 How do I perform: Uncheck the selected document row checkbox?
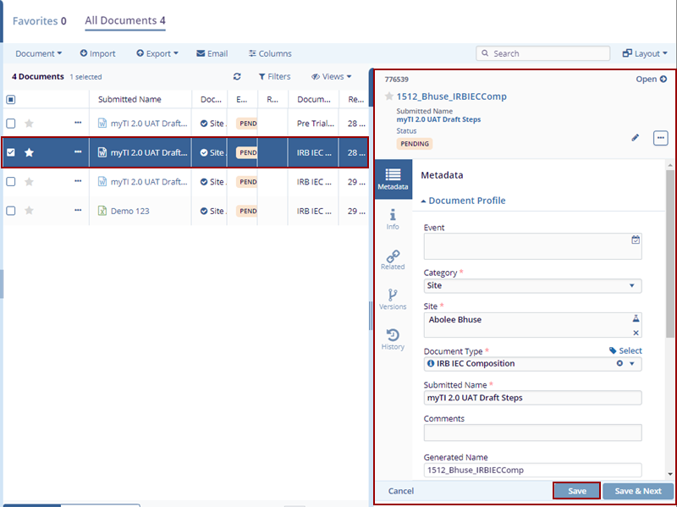coord(11,153)
